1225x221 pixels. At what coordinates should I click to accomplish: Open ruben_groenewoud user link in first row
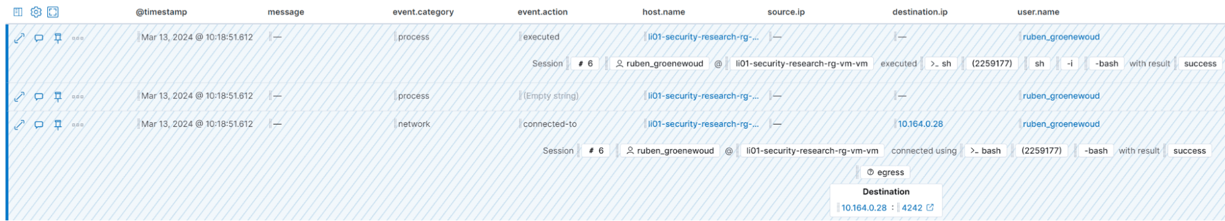click(x=1061, y=37)
